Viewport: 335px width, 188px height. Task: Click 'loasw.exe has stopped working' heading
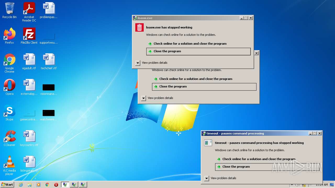(169, 27)
